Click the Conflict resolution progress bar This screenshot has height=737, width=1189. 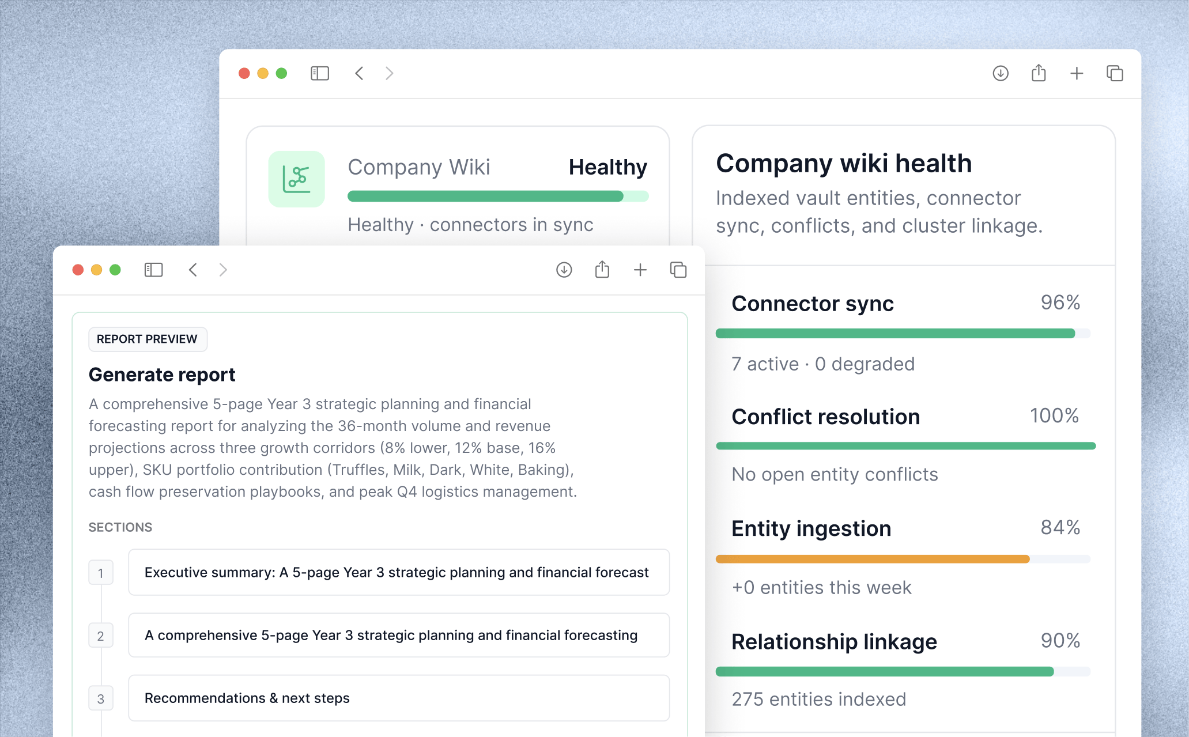[x=905, y=445]
